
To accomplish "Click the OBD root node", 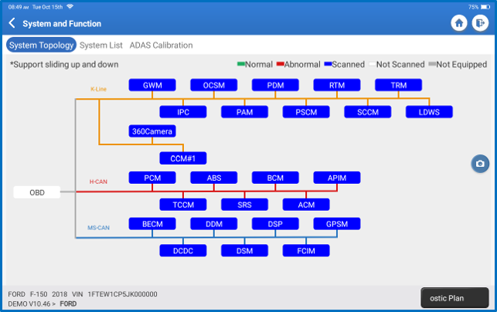I will click(36, 192).
